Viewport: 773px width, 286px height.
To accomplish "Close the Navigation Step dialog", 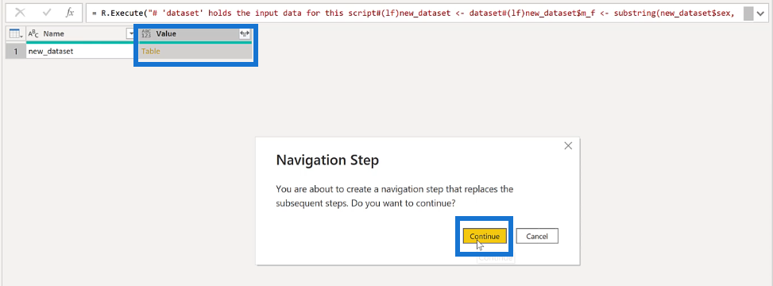I will pyautogui.click(x=568, y=146).
